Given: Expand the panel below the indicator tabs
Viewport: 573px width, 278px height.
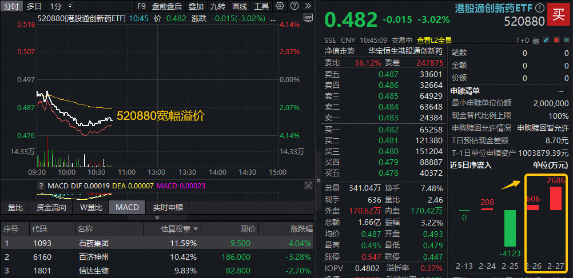Looking at the screenshot, I should pyautogui.click(x=157, y=217).
